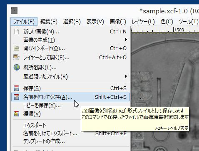Open the レイヤー(L) menu
Viewport: 199px width, 151px height.
point(143,22)
